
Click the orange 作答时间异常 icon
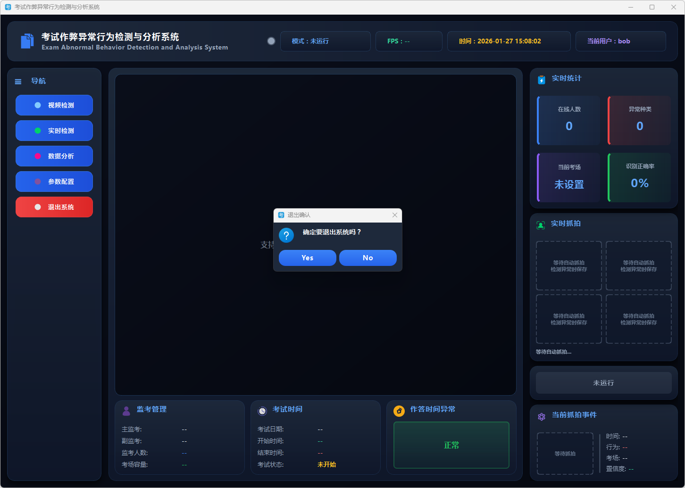click(x=399, y=411)
